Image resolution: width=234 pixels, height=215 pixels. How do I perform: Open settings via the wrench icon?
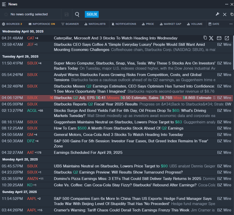point(217,14)
